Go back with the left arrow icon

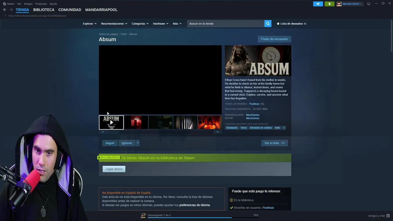point(5,10)
